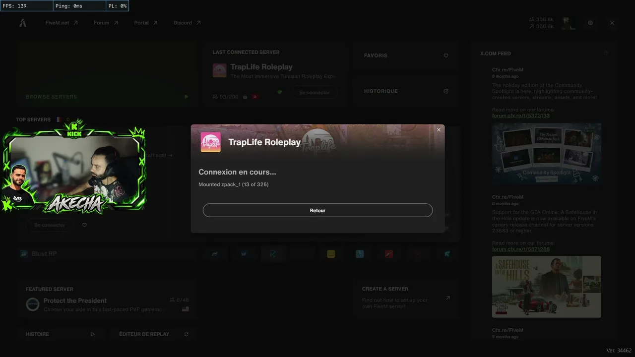This screenshot has height=357, width=635.
Task: Click the play icon next to Histoire
Action: (x=93, y=334)
